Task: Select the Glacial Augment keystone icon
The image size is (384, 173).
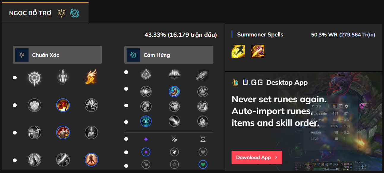Action: click(x=146, y=75)
